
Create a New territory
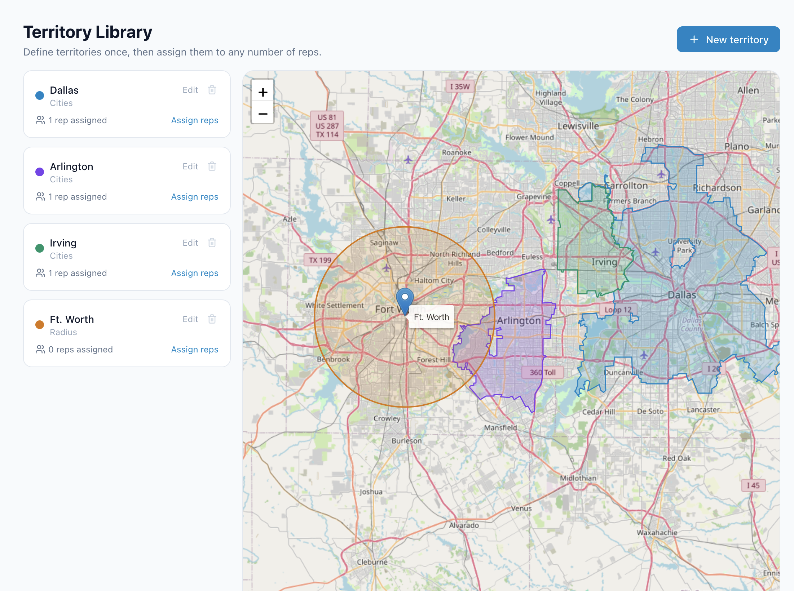[x=728, y=39]
